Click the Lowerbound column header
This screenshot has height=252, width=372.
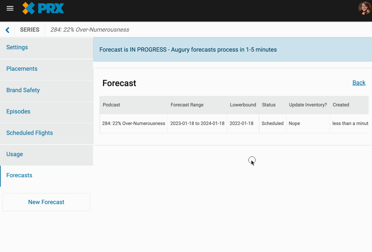click(243, 105)
